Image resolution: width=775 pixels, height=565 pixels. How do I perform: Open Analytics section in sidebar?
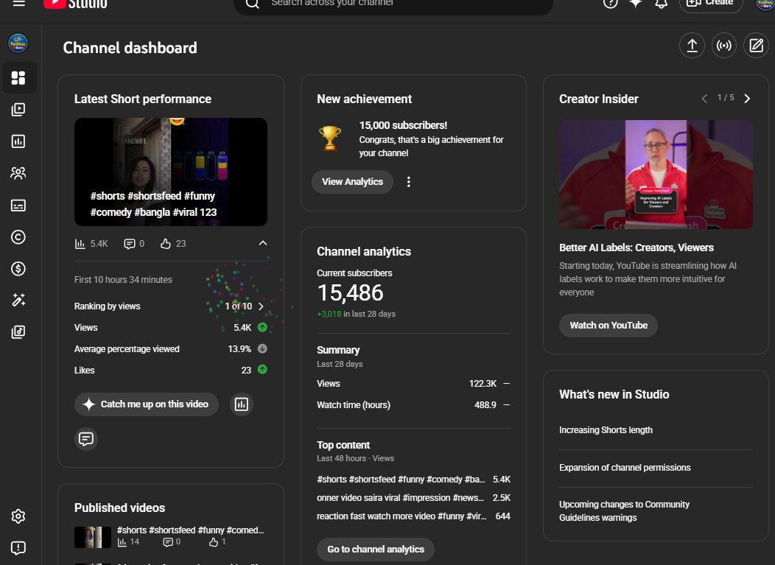(x=18, y=141)
